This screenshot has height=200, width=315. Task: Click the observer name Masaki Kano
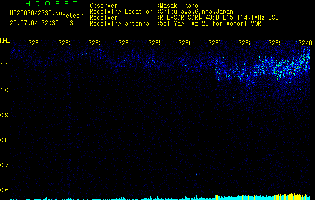click(179, 6)
